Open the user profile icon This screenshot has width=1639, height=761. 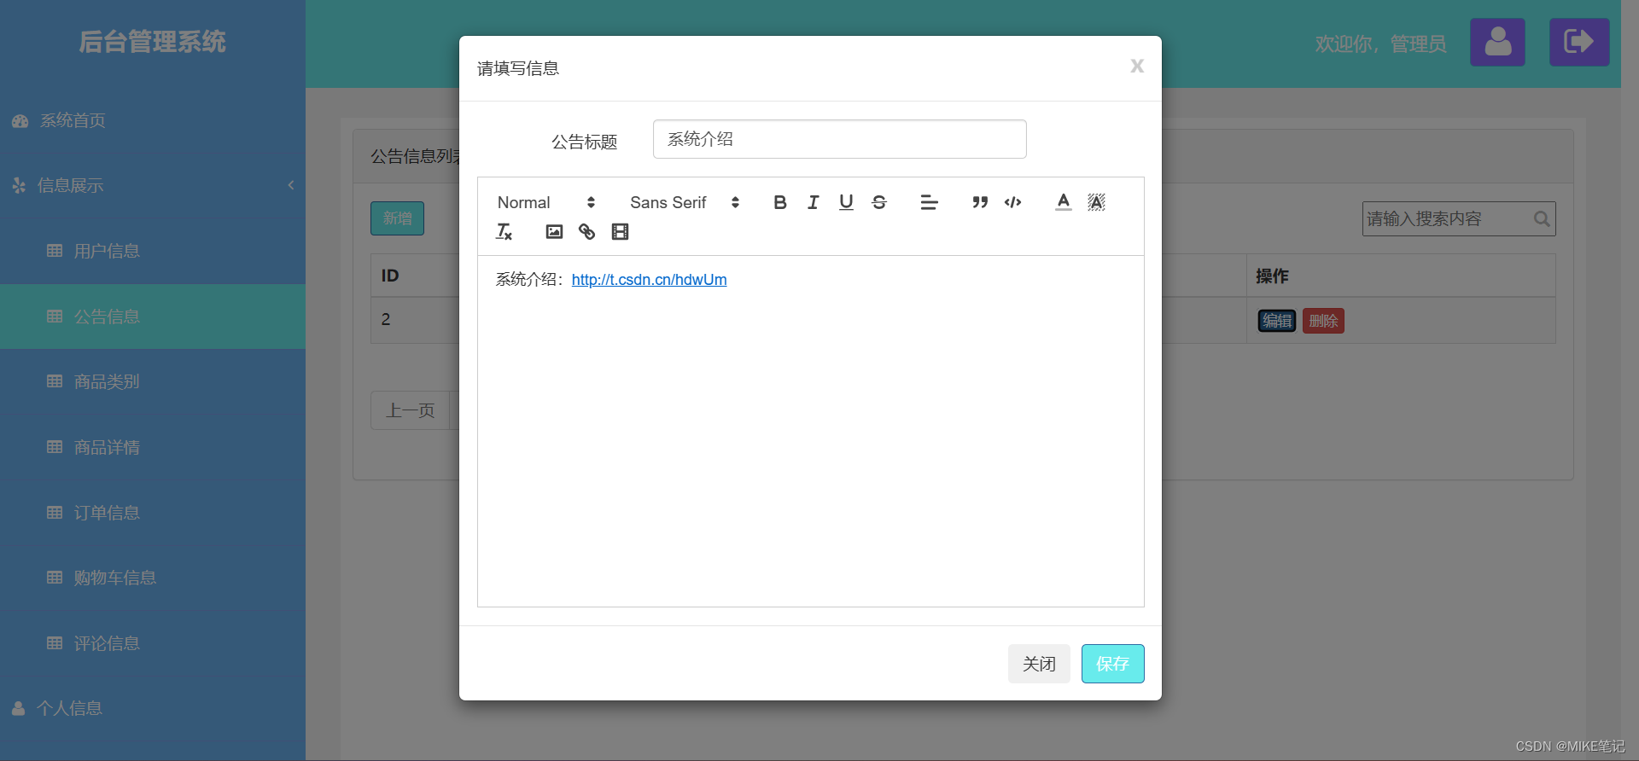1497,42
